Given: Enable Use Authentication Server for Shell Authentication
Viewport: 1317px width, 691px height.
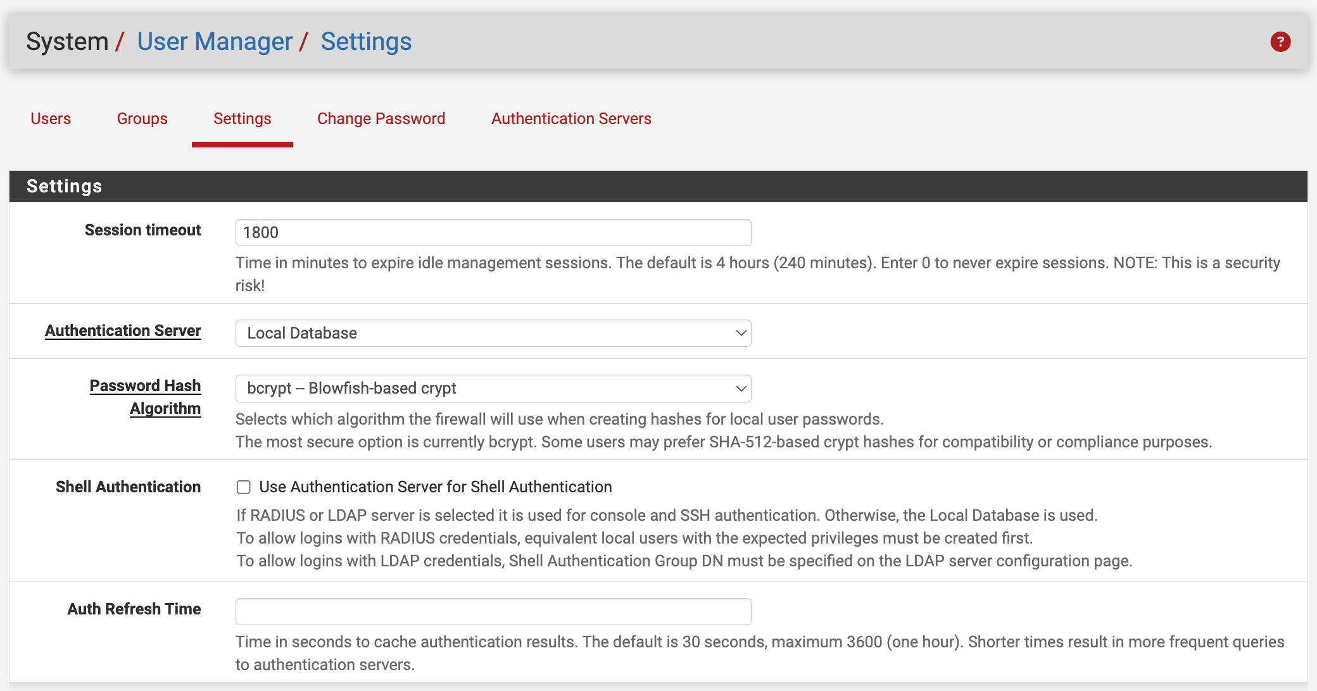Looking at the screenshot, I should 244,487.
